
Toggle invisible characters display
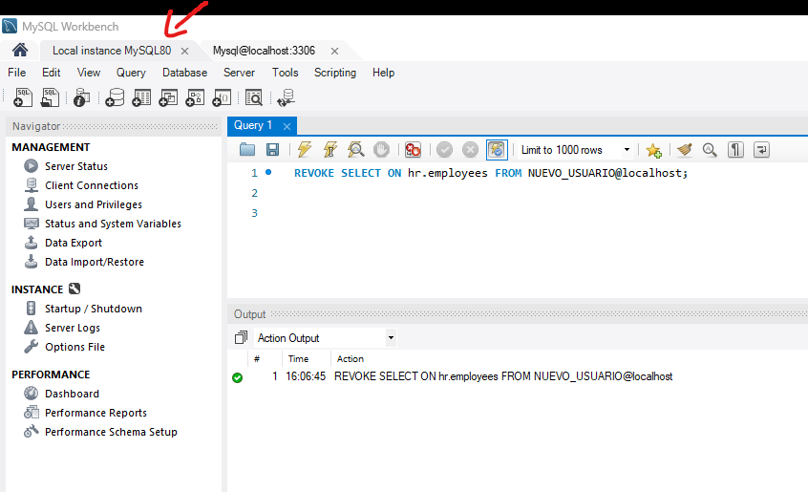(x=735, y=150)
